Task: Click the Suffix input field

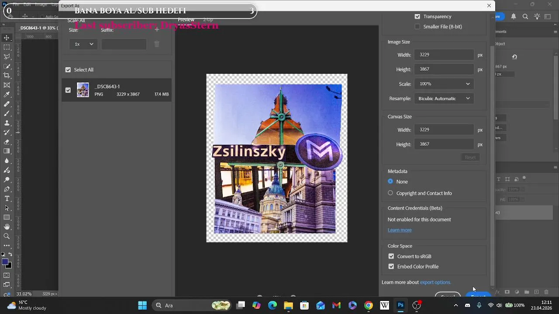Action: (x=124, y=44)
